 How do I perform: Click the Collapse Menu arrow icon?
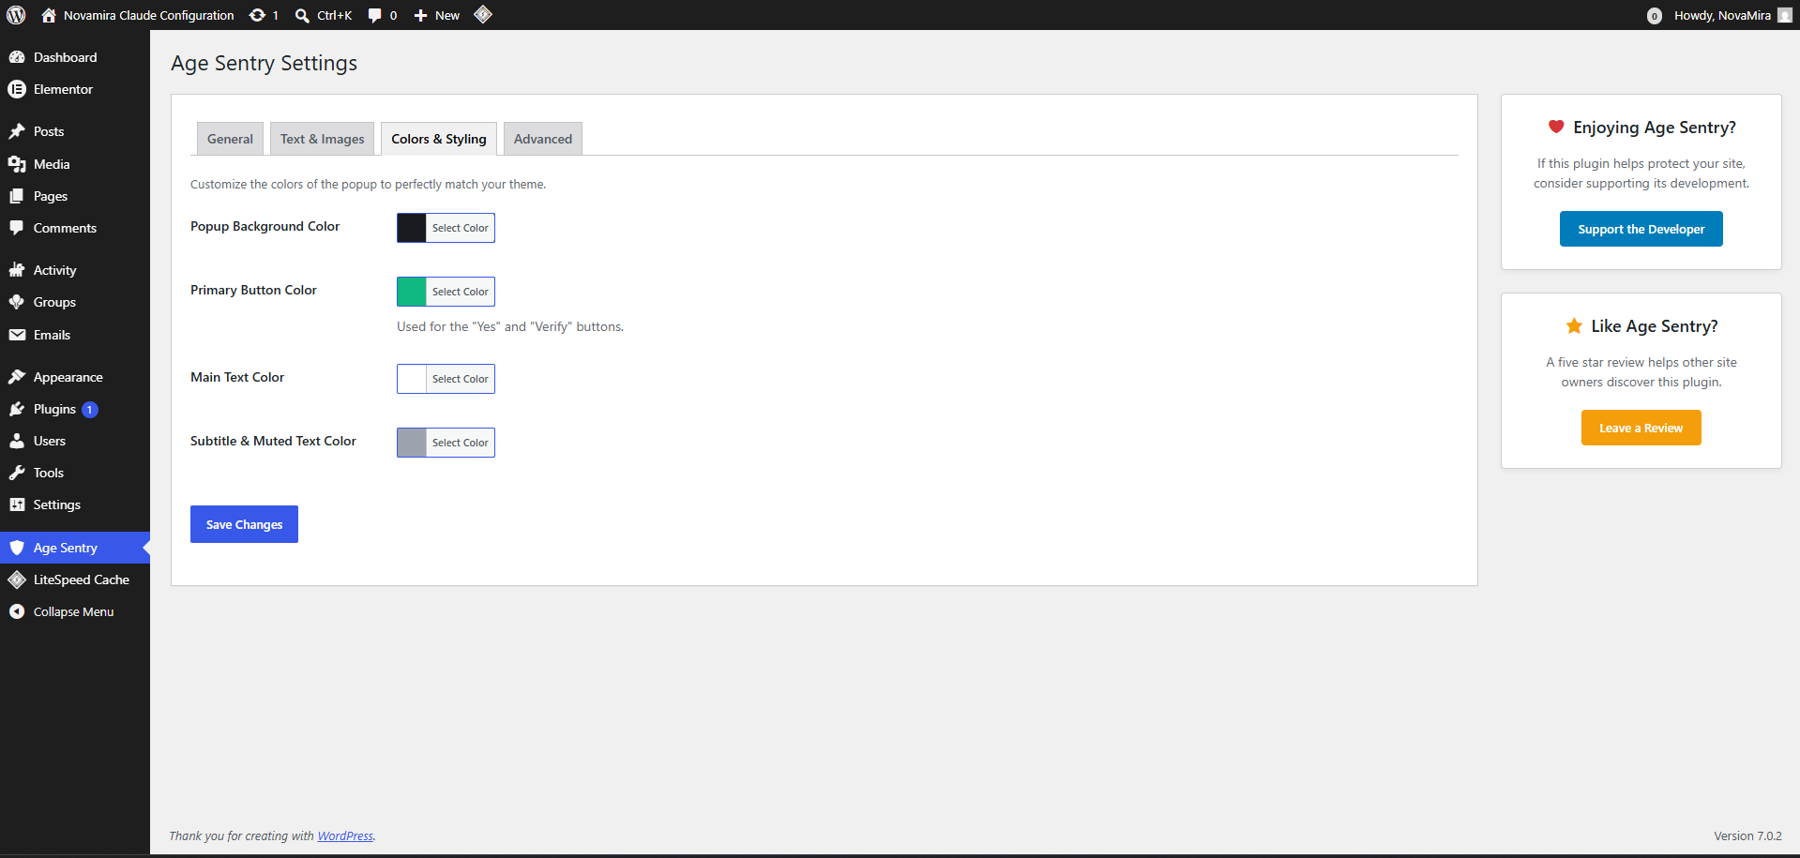click(x=17, y=611)
